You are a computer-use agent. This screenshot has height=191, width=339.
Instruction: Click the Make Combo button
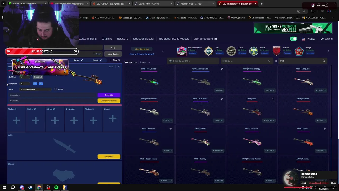(x=113, y=54)
